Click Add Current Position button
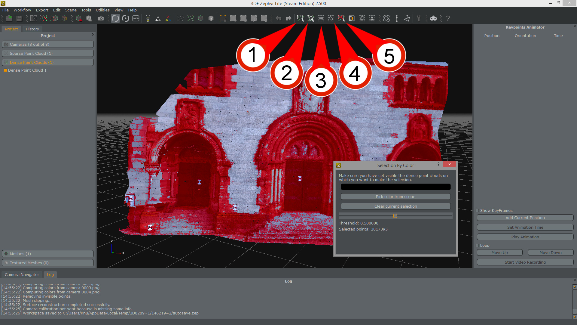 pos(525,218)
